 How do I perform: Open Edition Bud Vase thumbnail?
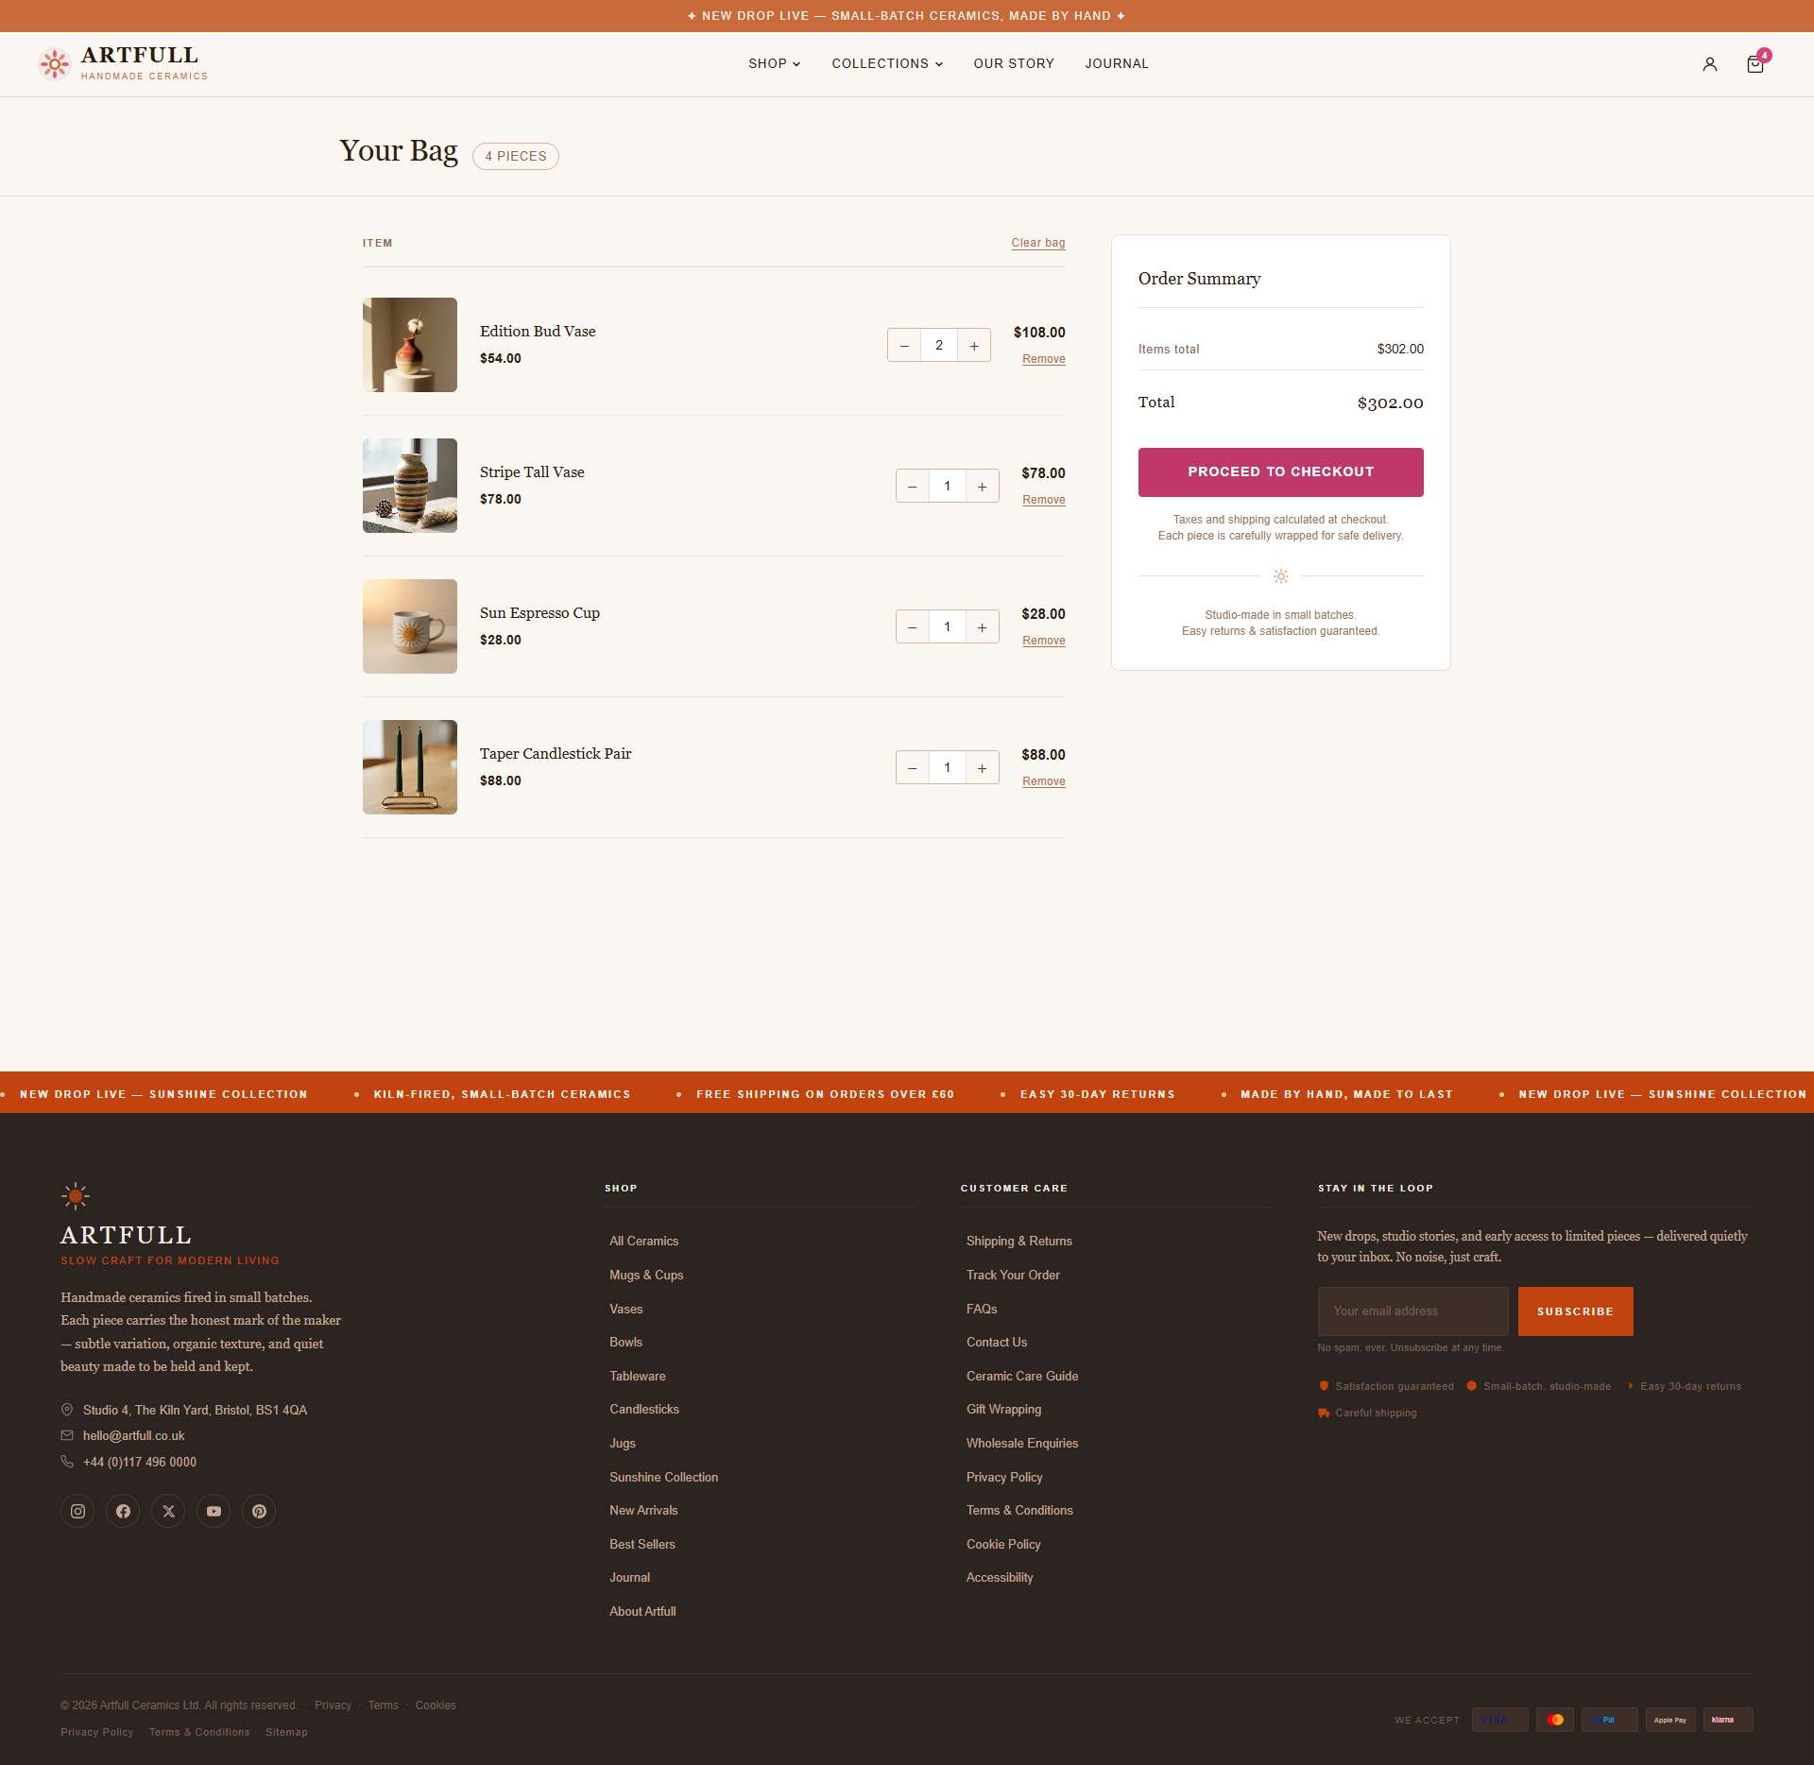click(410, 345)
